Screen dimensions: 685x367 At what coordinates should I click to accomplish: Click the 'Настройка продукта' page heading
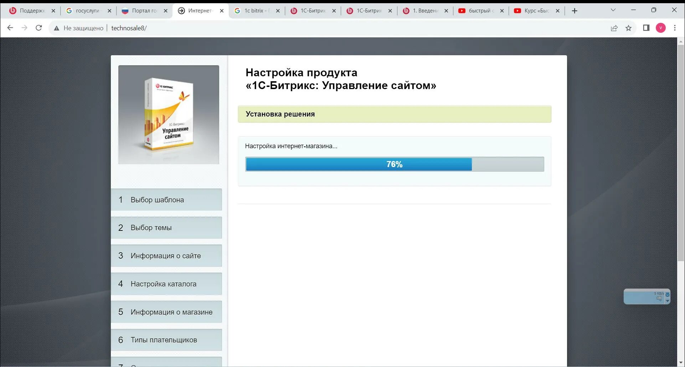341,79
